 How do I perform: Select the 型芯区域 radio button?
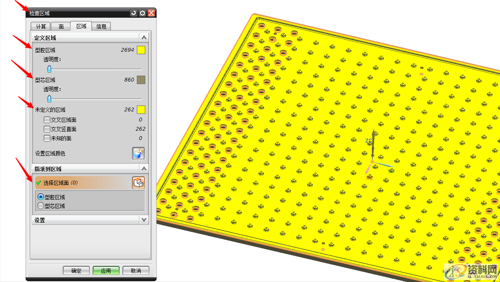41,206
